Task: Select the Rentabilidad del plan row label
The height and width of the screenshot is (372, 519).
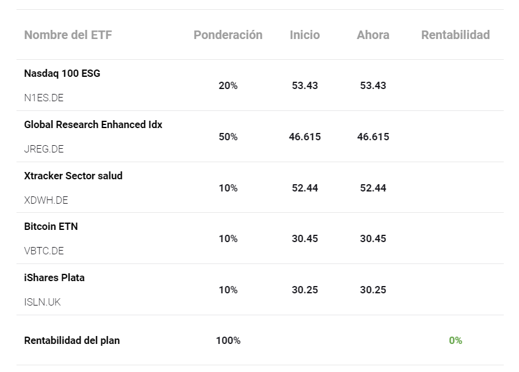Action: coord(72,340)
